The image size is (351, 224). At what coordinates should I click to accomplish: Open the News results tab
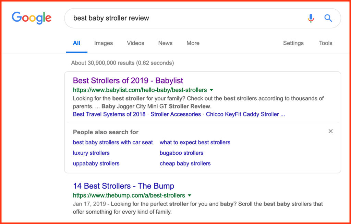pyautogui.click(x=165, y=43)
